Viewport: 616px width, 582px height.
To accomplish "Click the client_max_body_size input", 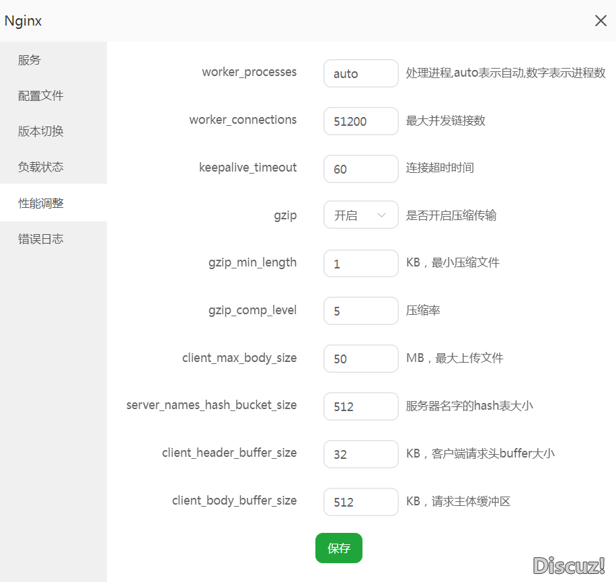I will [x=360, y=359].
